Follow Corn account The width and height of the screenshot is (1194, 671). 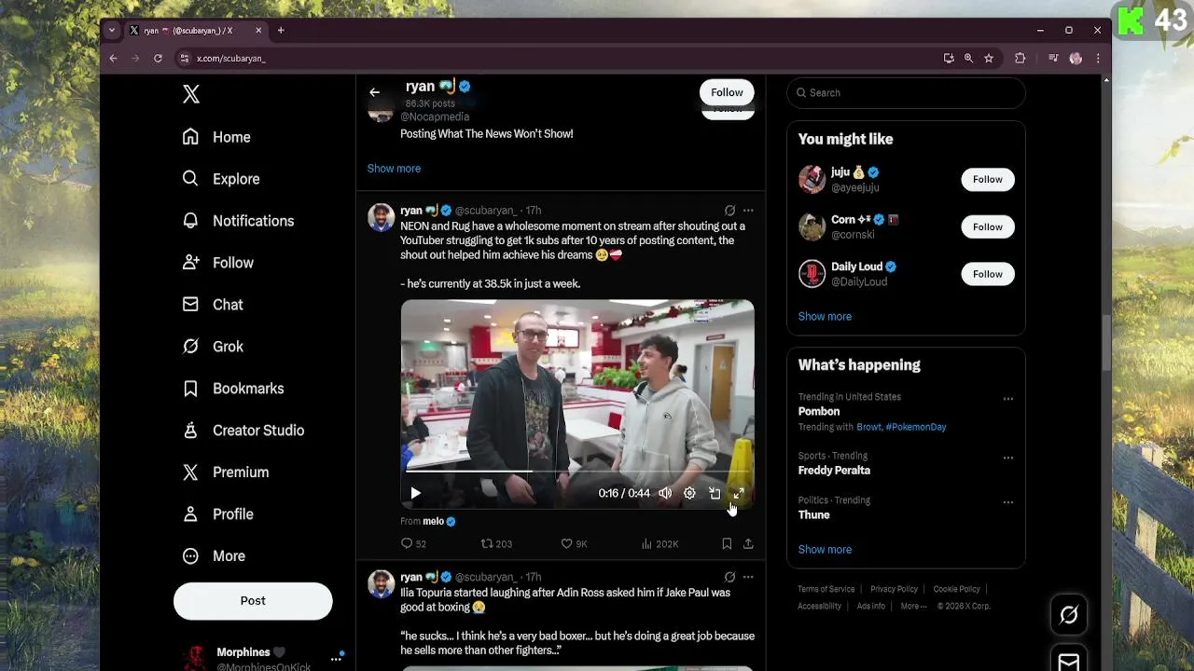click(988, 227)
